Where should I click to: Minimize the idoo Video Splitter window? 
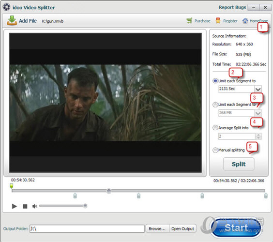pyautogui.click(x=254, y=7)
